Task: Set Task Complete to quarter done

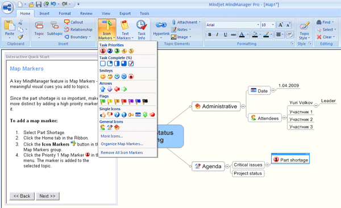Action: (x=110, y=64)
